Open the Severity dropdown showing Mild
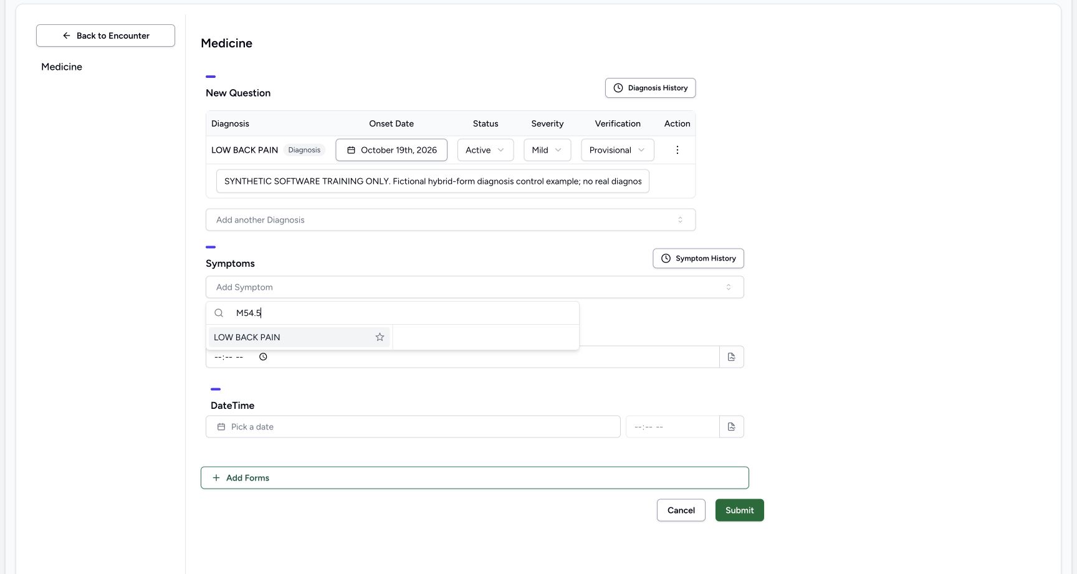1077x574 pixels. click(x=547, y=150)
